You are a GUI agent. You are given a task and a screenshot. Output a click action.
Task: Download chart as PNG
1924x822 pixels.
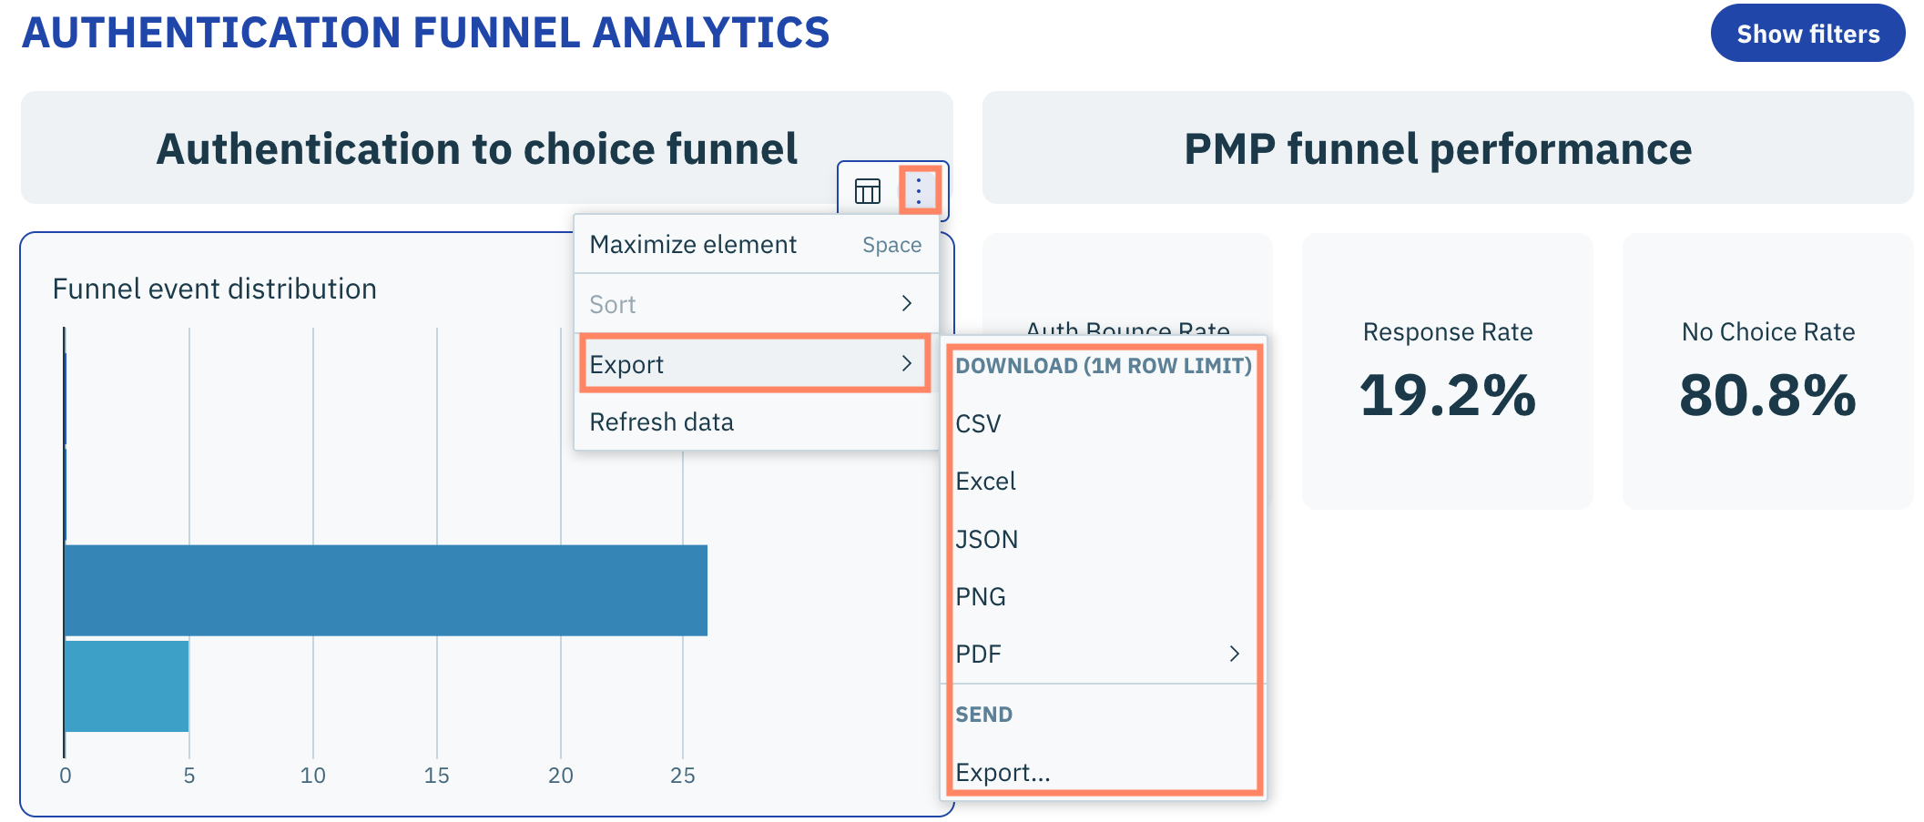click(981, 597)
